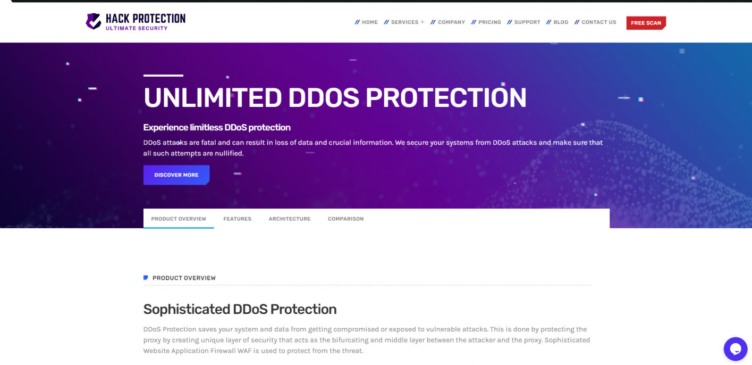Open the ARCHITECTURE tab
752x365 pixels.
click(289, 219)
